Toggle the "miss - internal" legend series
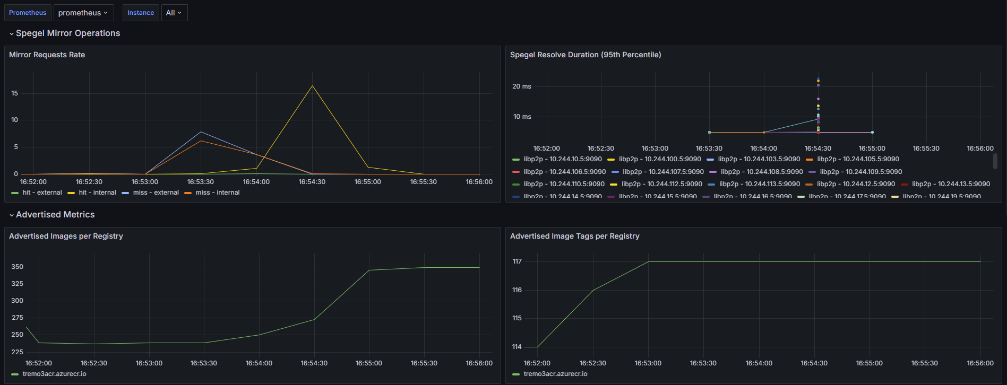Image resolution: width=1007 pixels, height=385 pixels. [217, 192]
